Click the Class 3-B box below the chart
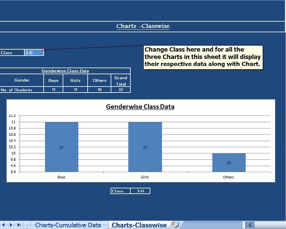Screen dimensions: 286x229 coord(131,190)
